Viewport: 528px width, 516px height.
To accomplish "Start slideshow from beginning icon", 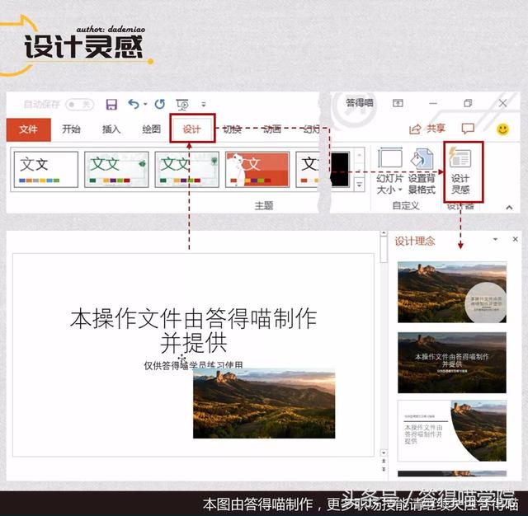I will coord(182,105).
